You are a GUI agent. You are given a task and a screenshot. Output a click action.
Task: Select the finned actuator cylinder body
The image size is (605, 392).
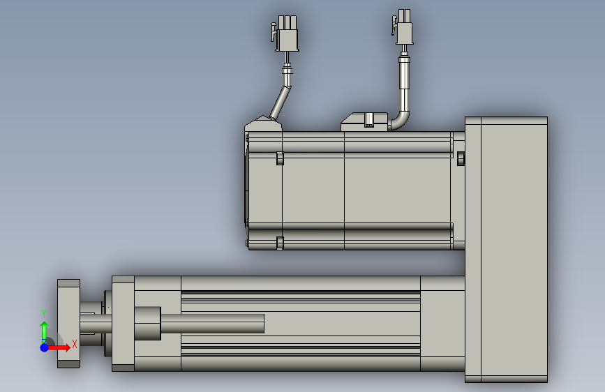coord(301,324)
